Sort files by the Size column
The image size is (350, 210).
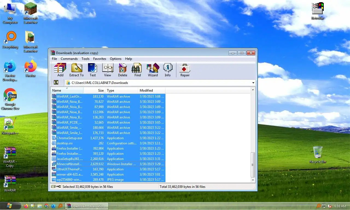[94, 91]
